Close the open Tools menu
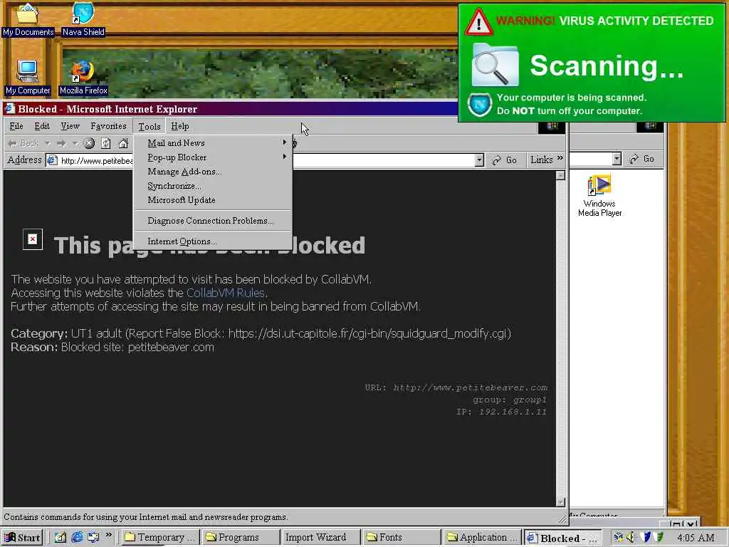The image size is (729, 547). point(150,127)
